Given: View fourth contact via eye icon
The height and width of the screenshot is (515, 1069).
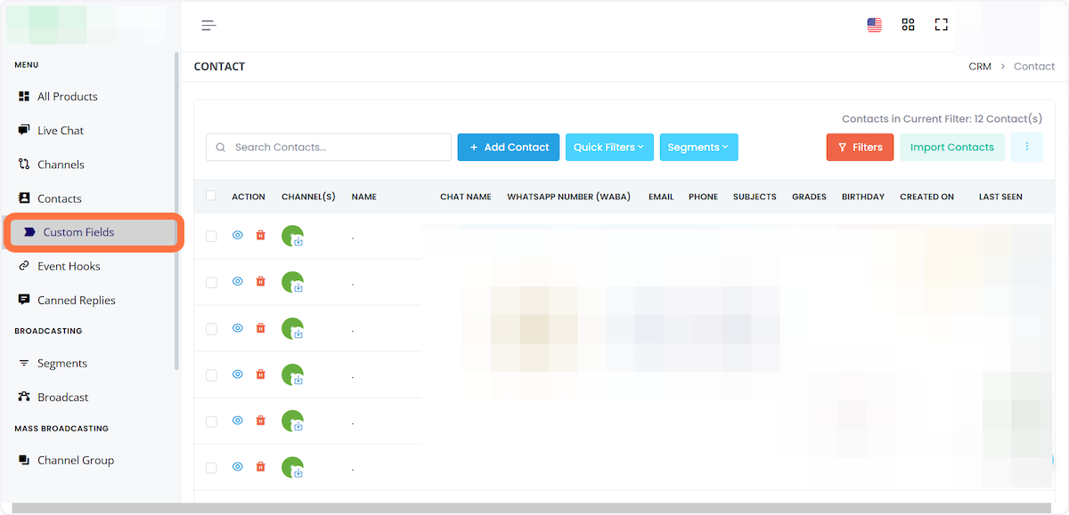Looking at the screenshot, I should (x=238, y=374).
